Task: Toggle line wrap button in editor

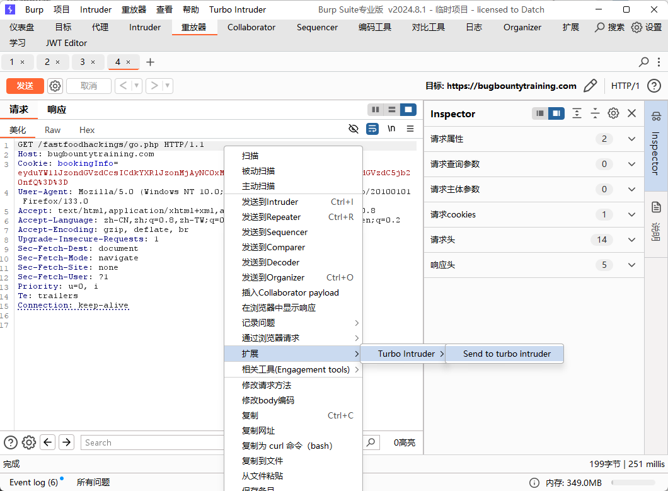Action: [x=372, y=129]
